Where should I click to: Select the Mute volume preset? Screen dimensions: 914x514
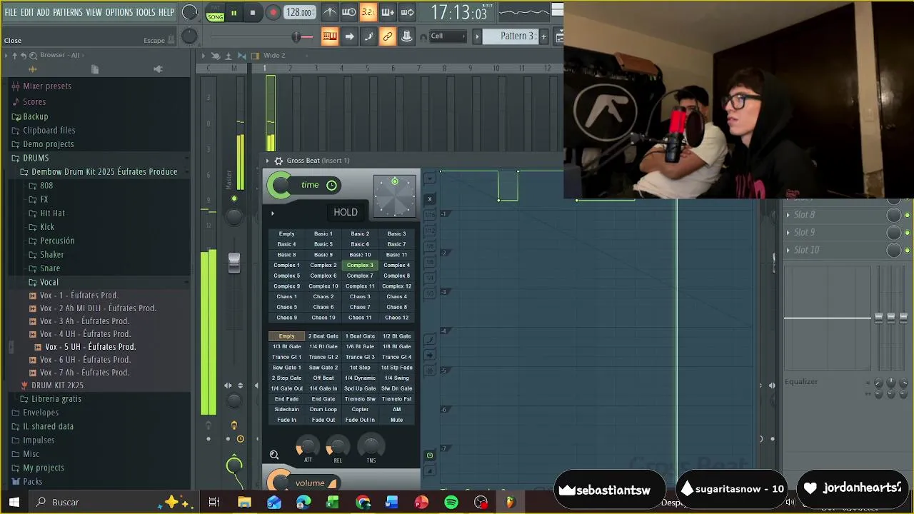click(396, 420)
